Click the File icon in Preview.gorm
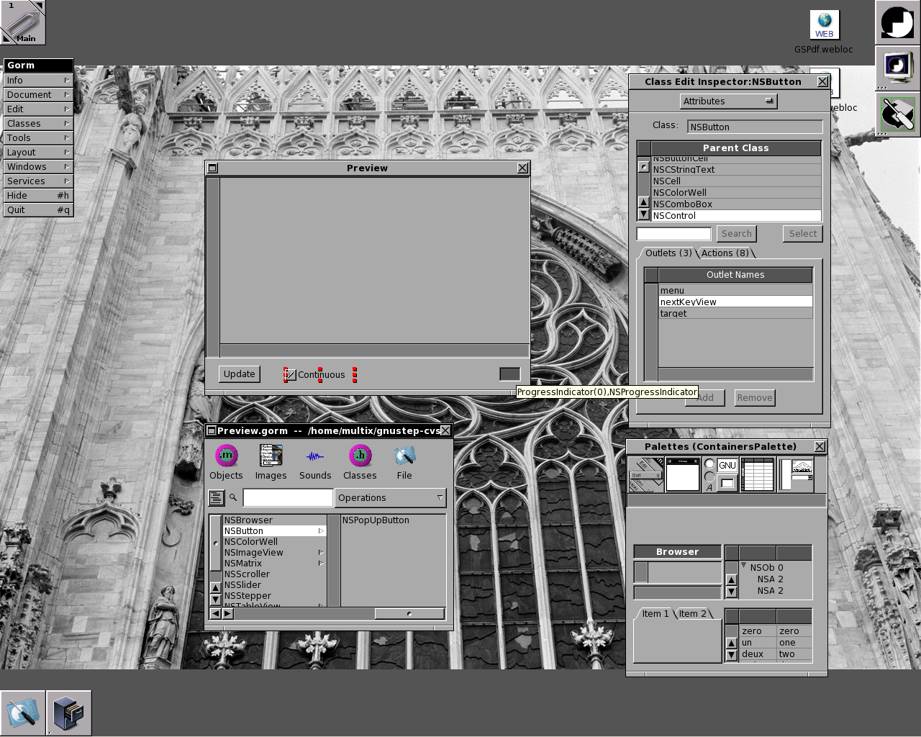Viewport: 921px width, 737px height. click(404, 456)
